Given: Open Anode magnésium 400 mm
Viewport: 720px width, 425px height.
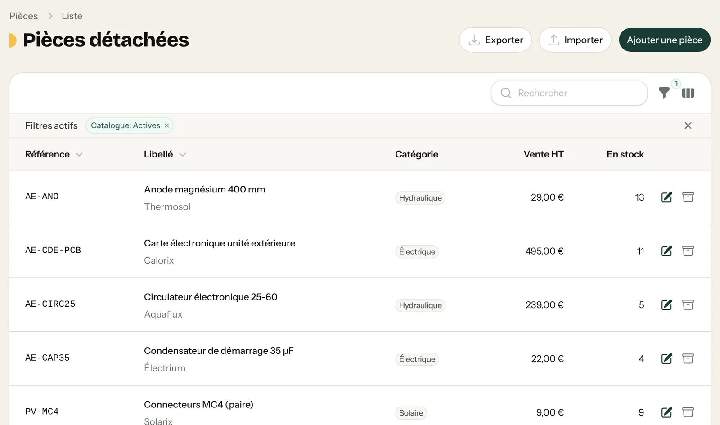Looking at the screenshot, I should [205, 189].
